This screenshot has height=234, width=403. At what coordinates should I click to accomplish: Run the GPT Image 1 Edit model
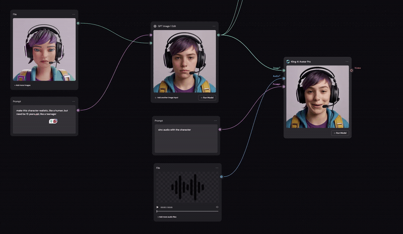[x=207, y=98]
